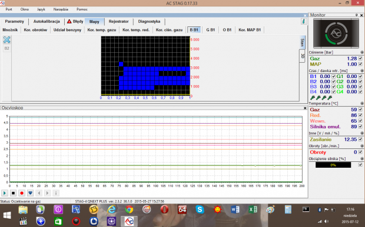Switch map view to 3D side tab
The width and height of the screenshot is (365, 227).
(302, 56)
